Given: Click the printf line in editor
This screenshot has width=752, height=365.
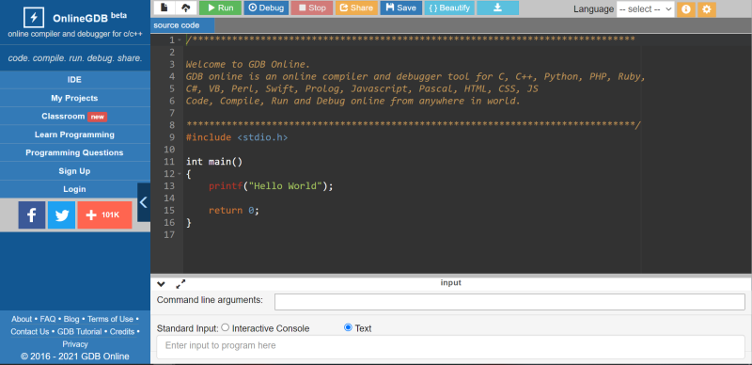Looking at the screenshot, I should pos(271,186).
